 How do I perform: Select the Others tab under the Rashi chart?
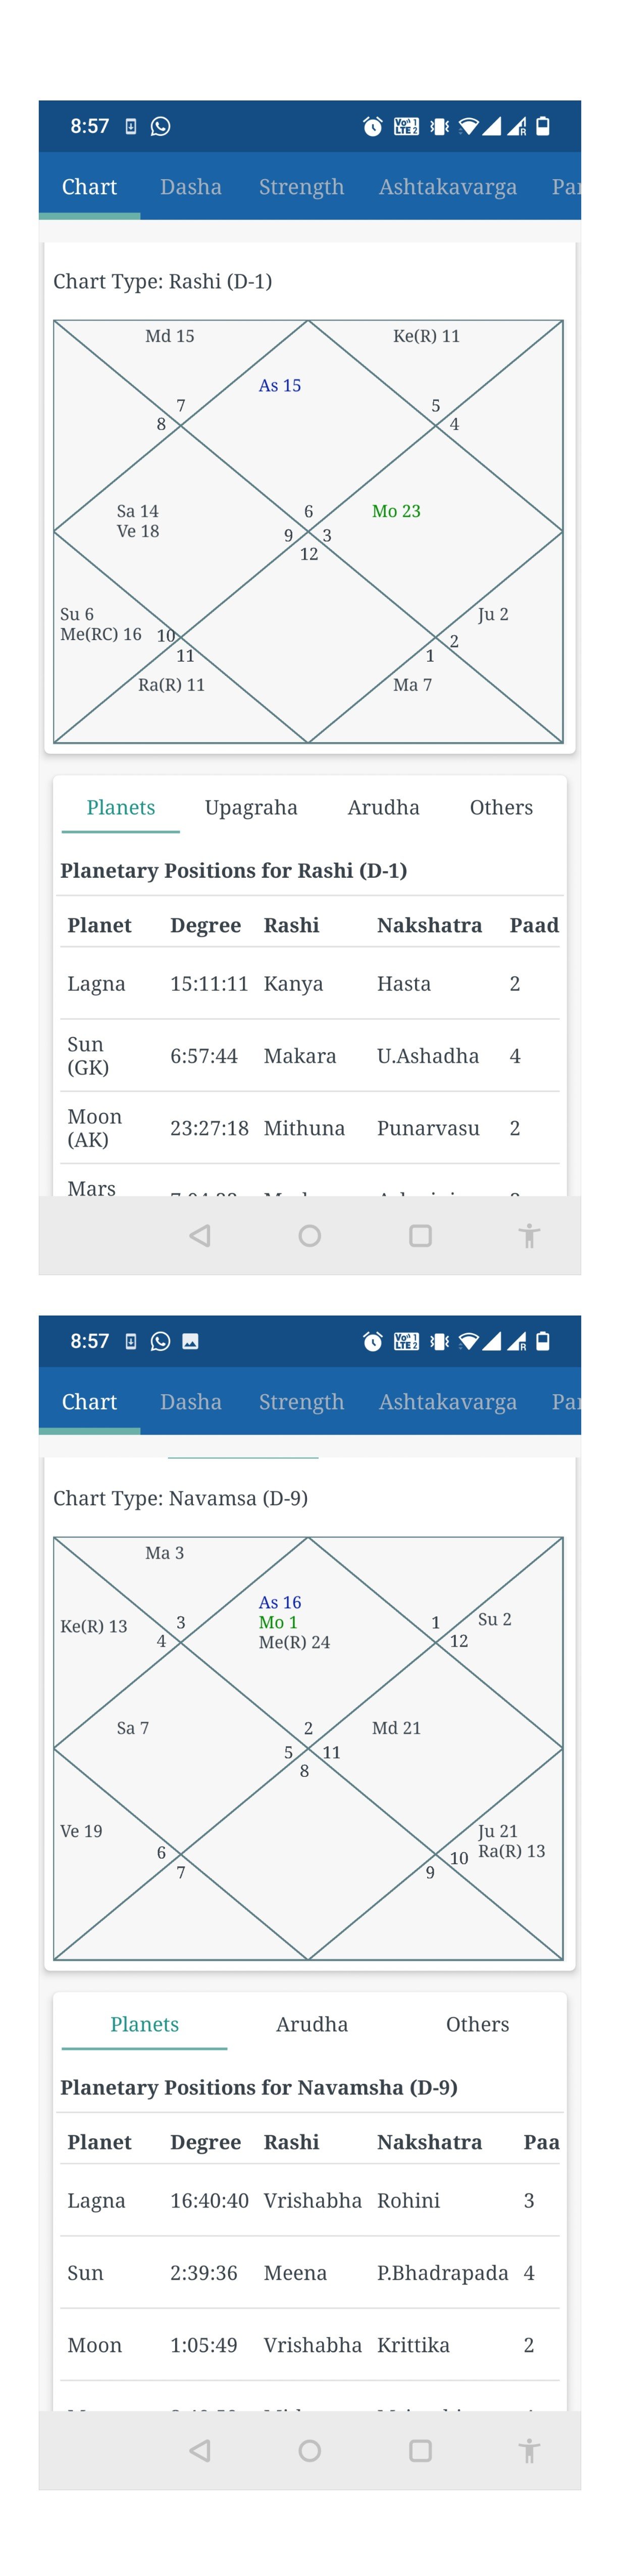501,807
